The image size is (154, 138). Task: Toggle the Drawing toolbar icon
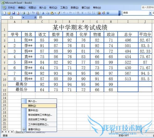tap(103, 13)
